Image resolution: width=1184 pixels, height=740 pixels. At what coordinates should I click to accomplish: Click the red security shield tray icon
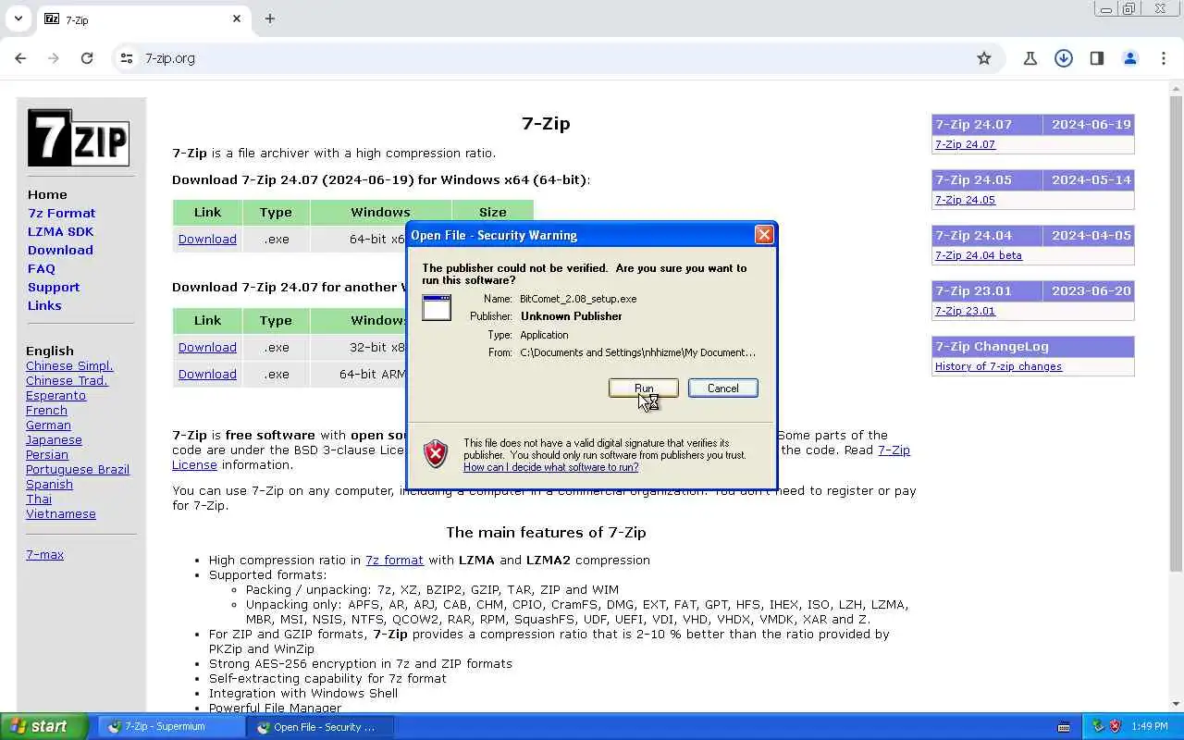pos(1115,726)
